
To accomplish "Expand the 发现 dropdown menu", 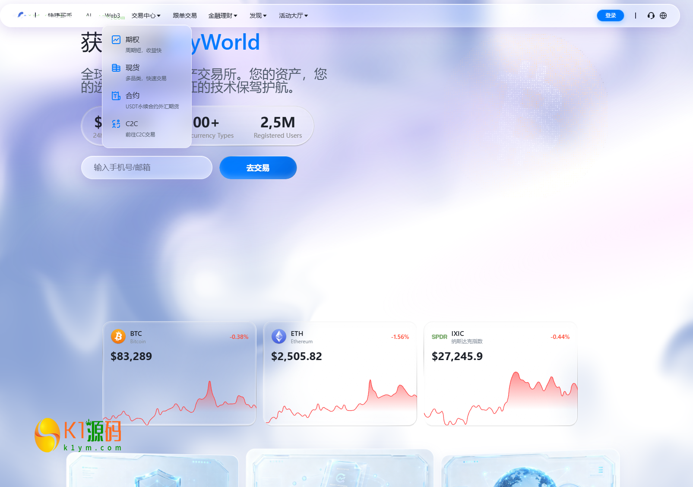I will tap(258, 16).
